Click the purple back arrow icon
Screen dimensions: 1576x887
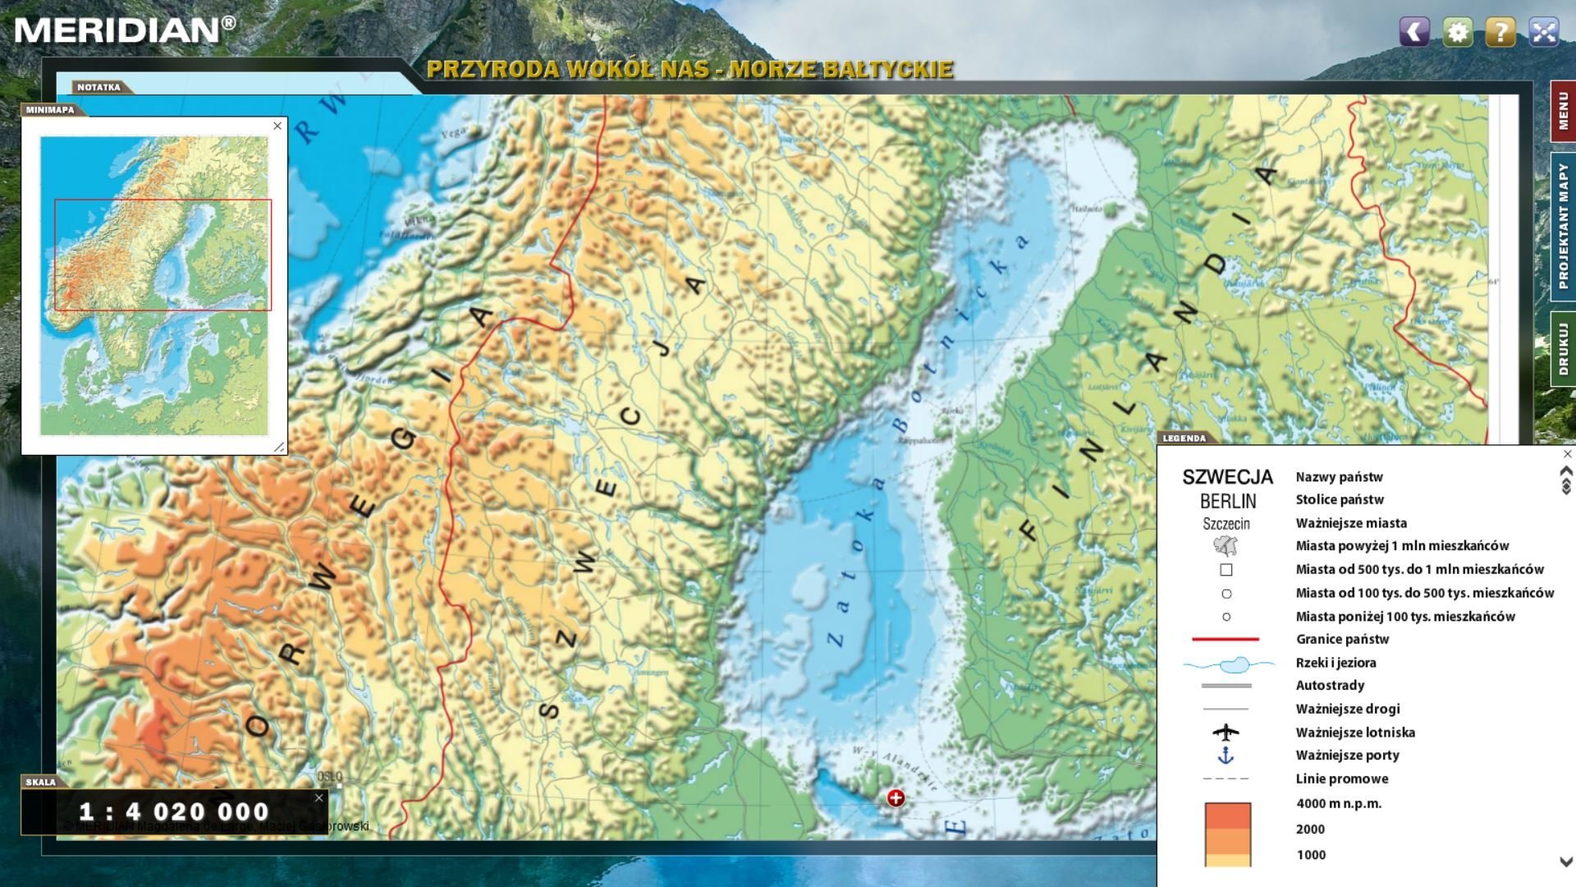(x=1414, y=32)
